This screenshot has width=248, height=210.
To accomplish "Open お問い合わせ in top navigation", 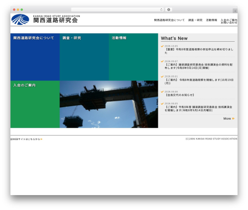I will point(229,22).
